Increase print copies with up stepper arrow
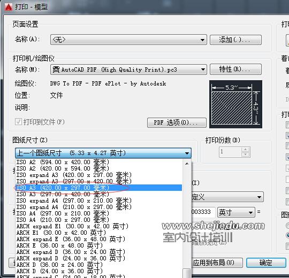Screen dimensions: 289x278 tap(246, 149)
